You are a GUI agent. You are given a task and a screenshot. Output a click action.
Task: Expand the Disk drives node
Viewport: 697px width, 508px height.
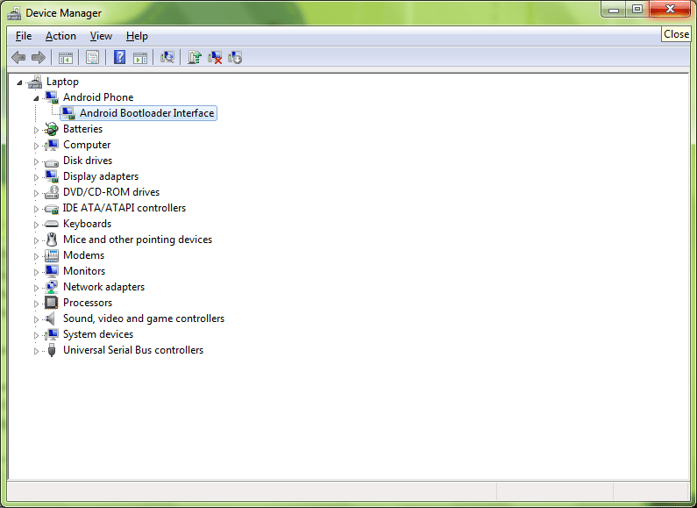(x=36, y=161)
